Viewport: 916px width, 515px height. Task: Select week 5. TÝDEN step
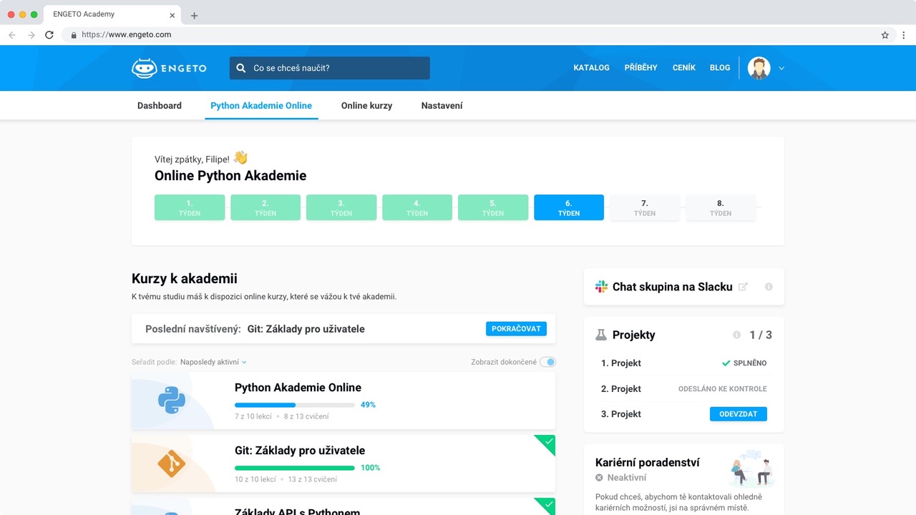493,207
